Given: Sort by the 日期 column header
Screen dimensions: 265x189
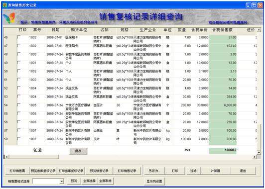Looking at the screenshot, I should click(56, 30).
